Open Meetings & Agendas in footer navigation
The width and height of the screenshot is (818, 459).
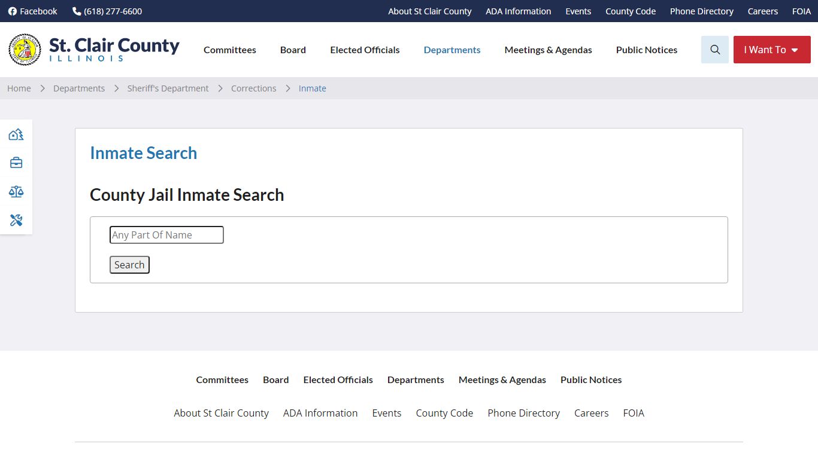(502, 380)
